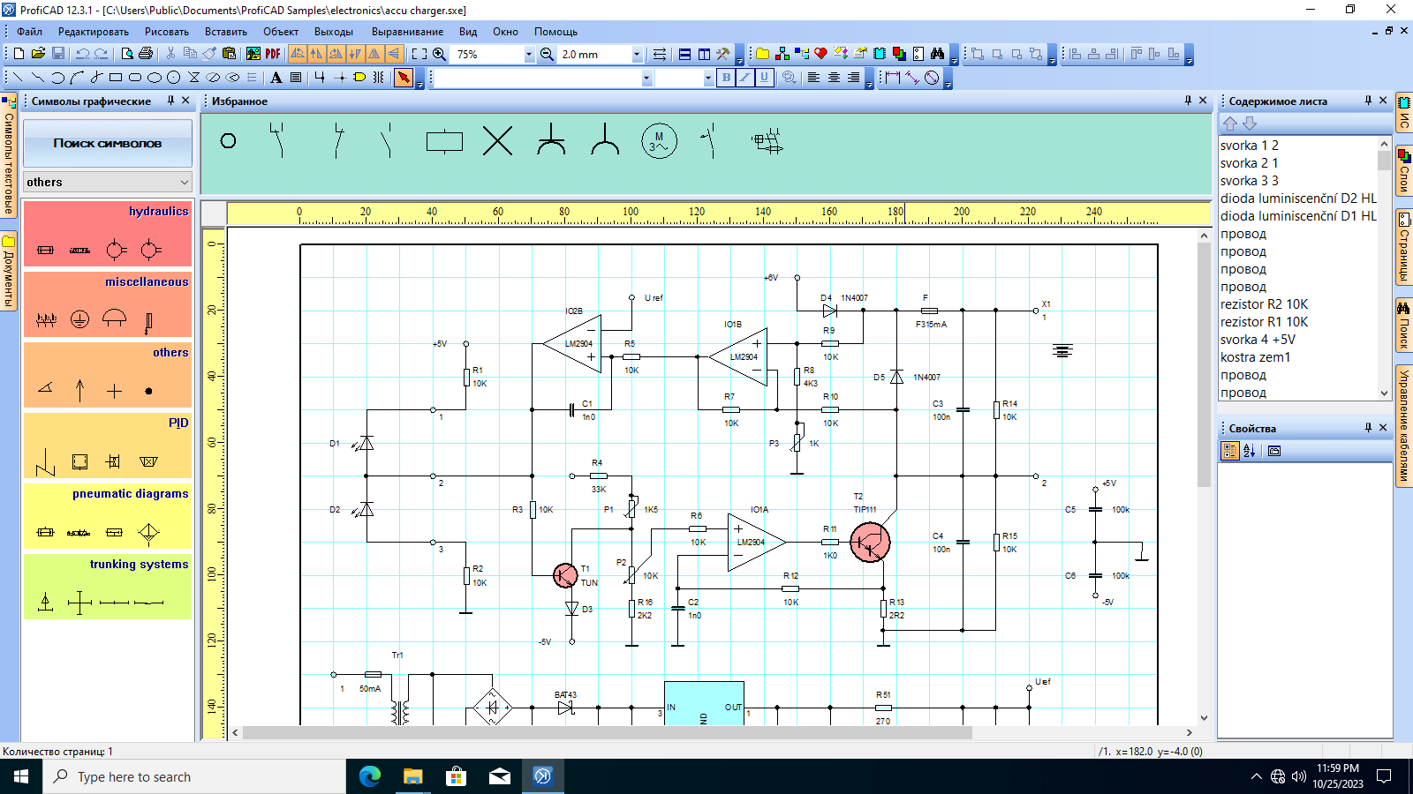The image size is (1413, 794).
Task: Click the zoom in magnifier icon
Action: pyautogui.click(x=439, y=54)
